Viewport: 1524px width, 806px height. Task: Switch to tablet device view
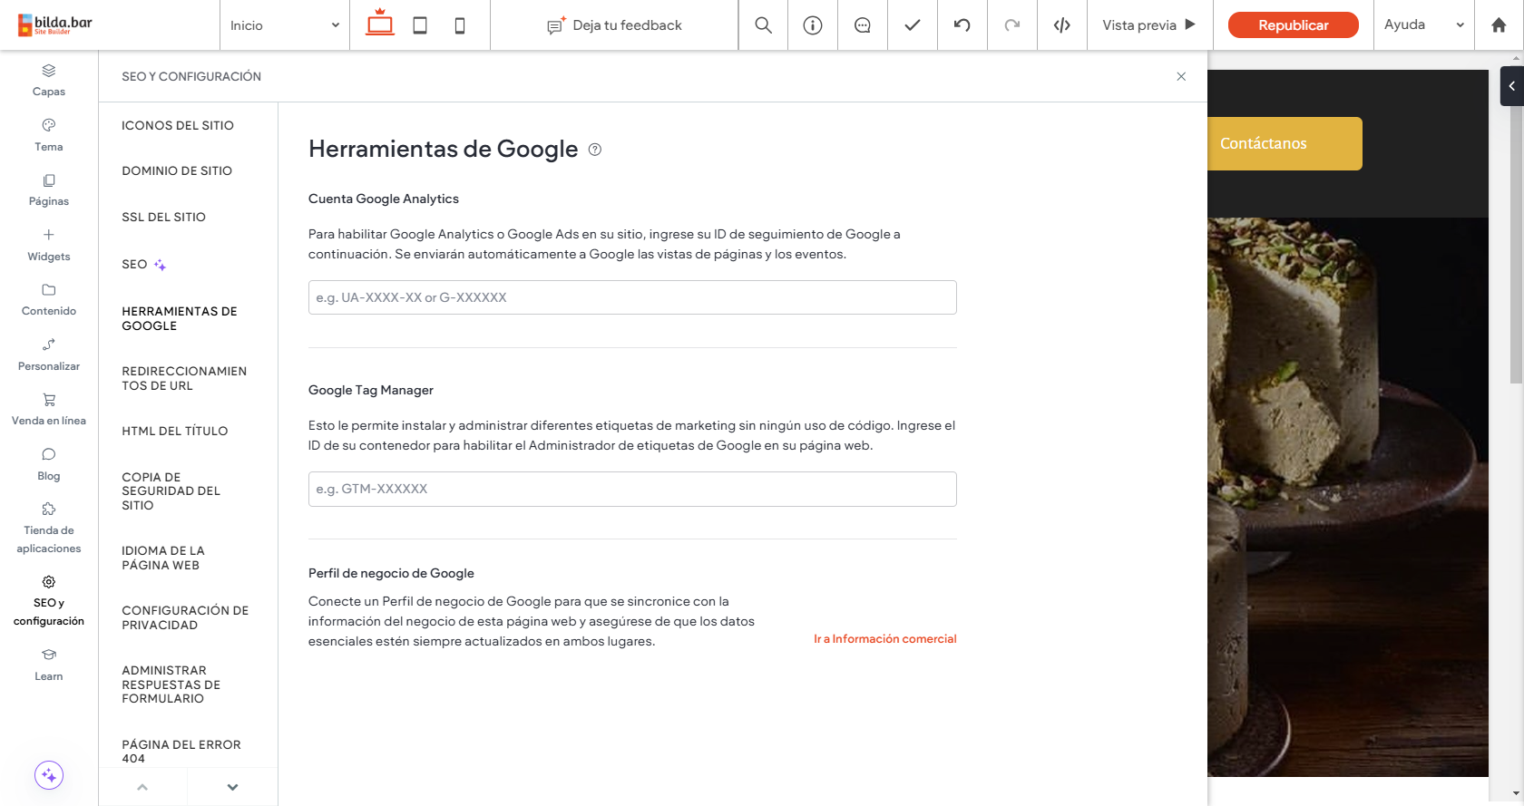[x=420, y=25]
